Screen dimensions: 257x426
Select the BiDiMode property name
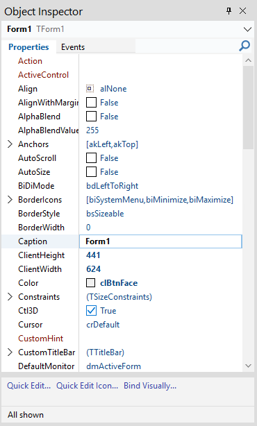(x=36, y=186)
